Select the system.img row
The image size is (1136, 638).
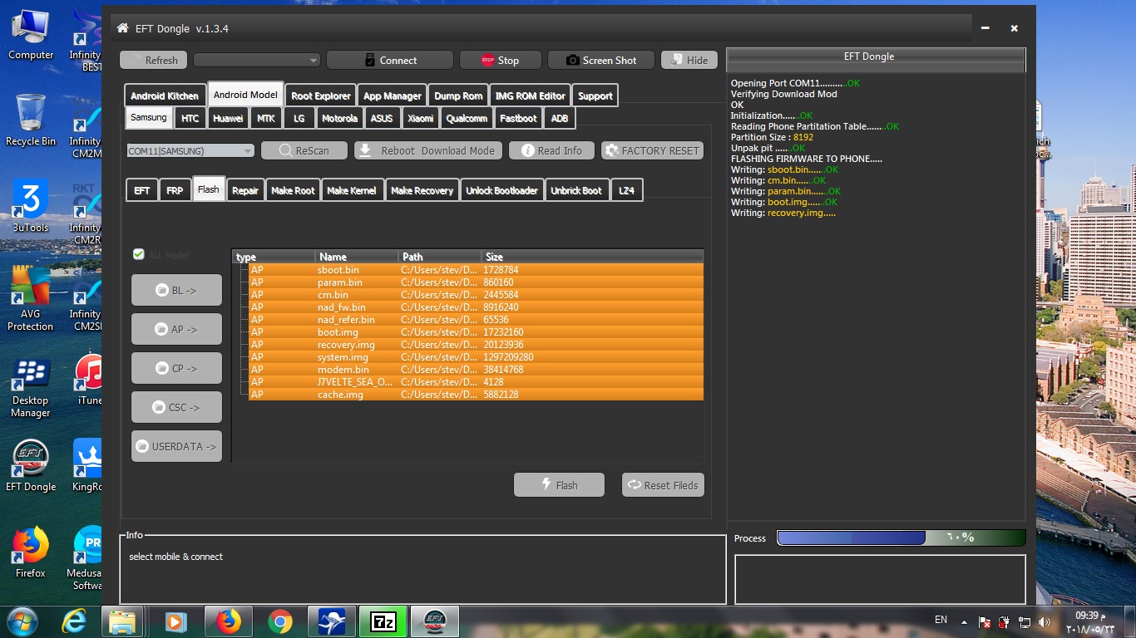click(476, 357)
